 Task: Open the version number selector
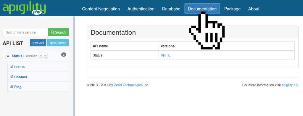tap(43, 56)
